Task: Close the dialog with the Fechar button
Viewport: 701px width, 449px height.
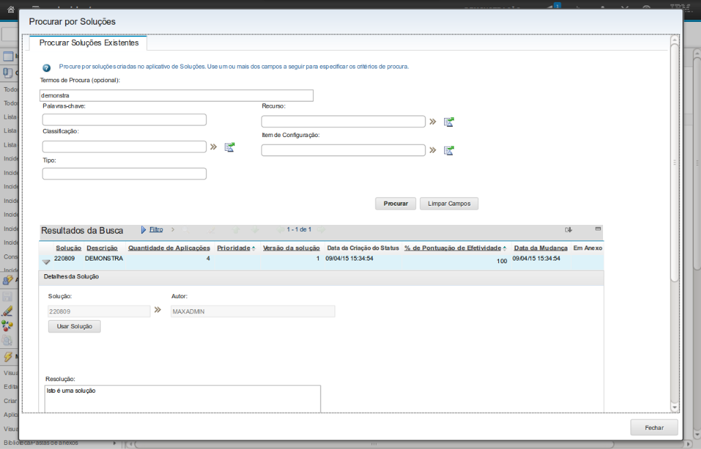Action: (x=654, y=427)
